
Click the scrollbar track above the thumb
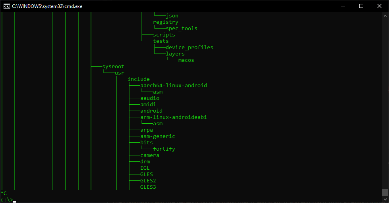pos(385,104)
